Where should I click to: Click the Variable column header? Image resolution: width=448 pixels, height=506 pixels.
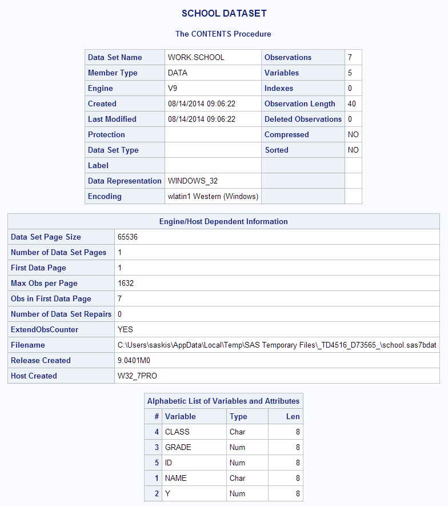tap(181, 416)
